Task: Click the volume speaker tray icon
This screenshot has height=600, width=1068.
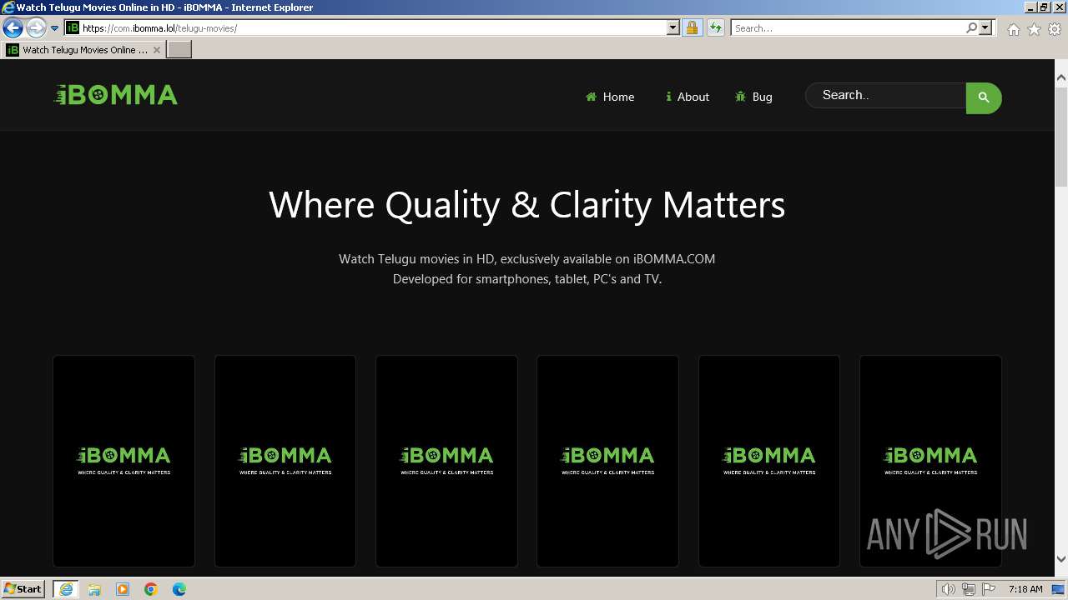Action: (x=948, y=589)
